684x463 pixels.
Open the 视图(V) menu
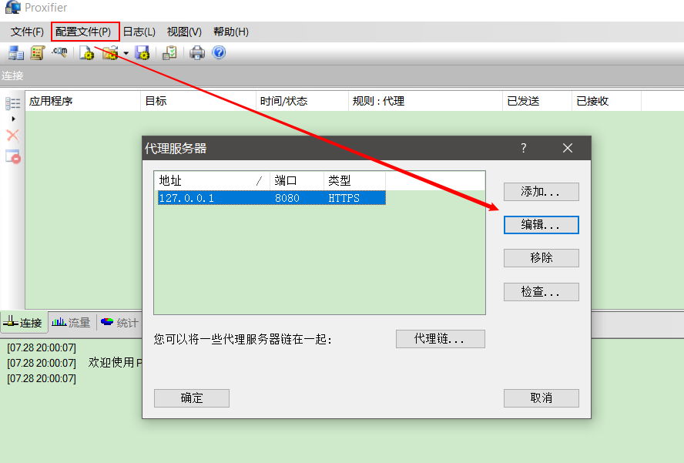coord(184,32)
